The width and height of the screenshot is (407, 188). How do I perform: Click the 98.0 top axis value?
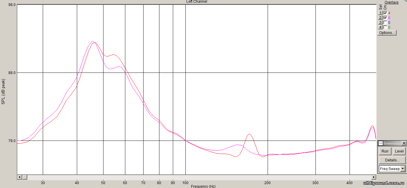point(12,5)
